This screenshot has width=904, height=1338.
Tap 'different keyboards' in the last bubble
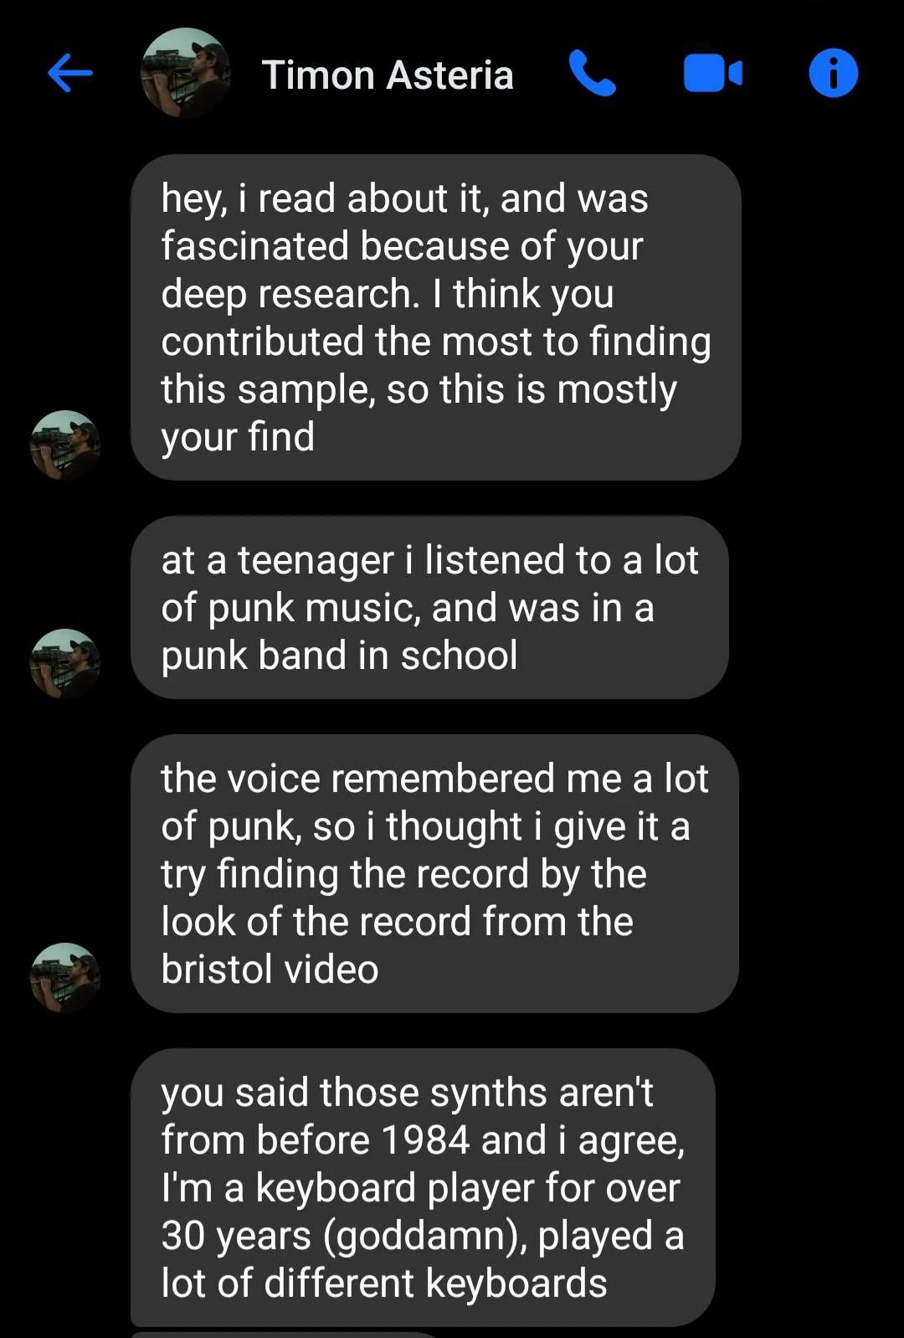click(435, 1284)
